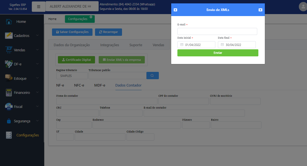The width and height of the screenshot is (307, 166).
Task: Open the user profile avatar
Action: [x=303, y=7]
